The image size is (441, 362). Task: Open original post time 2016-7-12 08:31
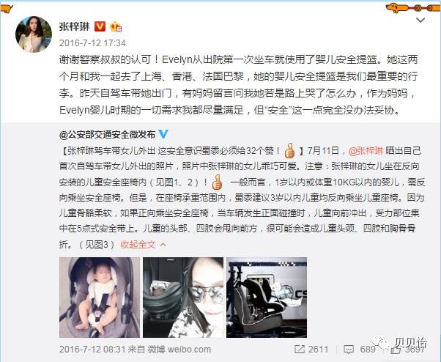tap(92, 350)
